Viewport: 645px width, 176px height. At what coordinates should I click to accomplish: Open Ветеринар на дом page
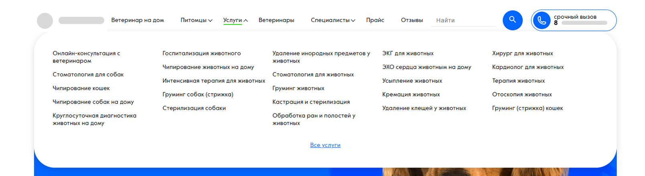[138, 20]
